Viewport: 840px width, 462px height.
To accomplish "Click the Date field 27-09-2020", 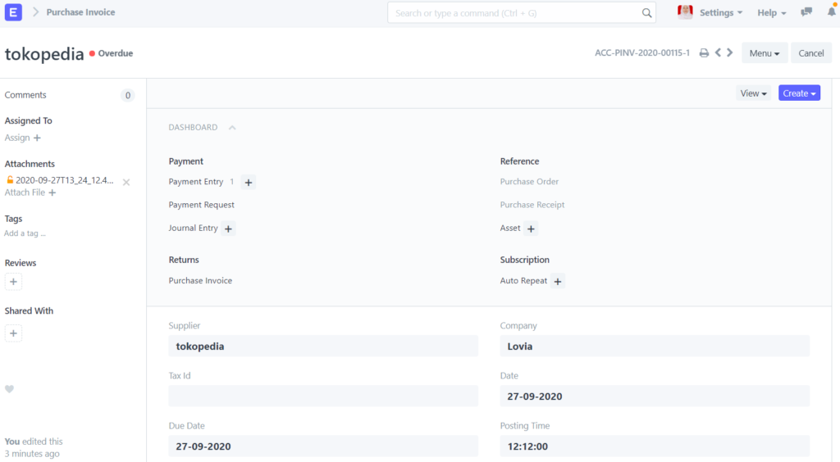I will click(x=655, y=396).
